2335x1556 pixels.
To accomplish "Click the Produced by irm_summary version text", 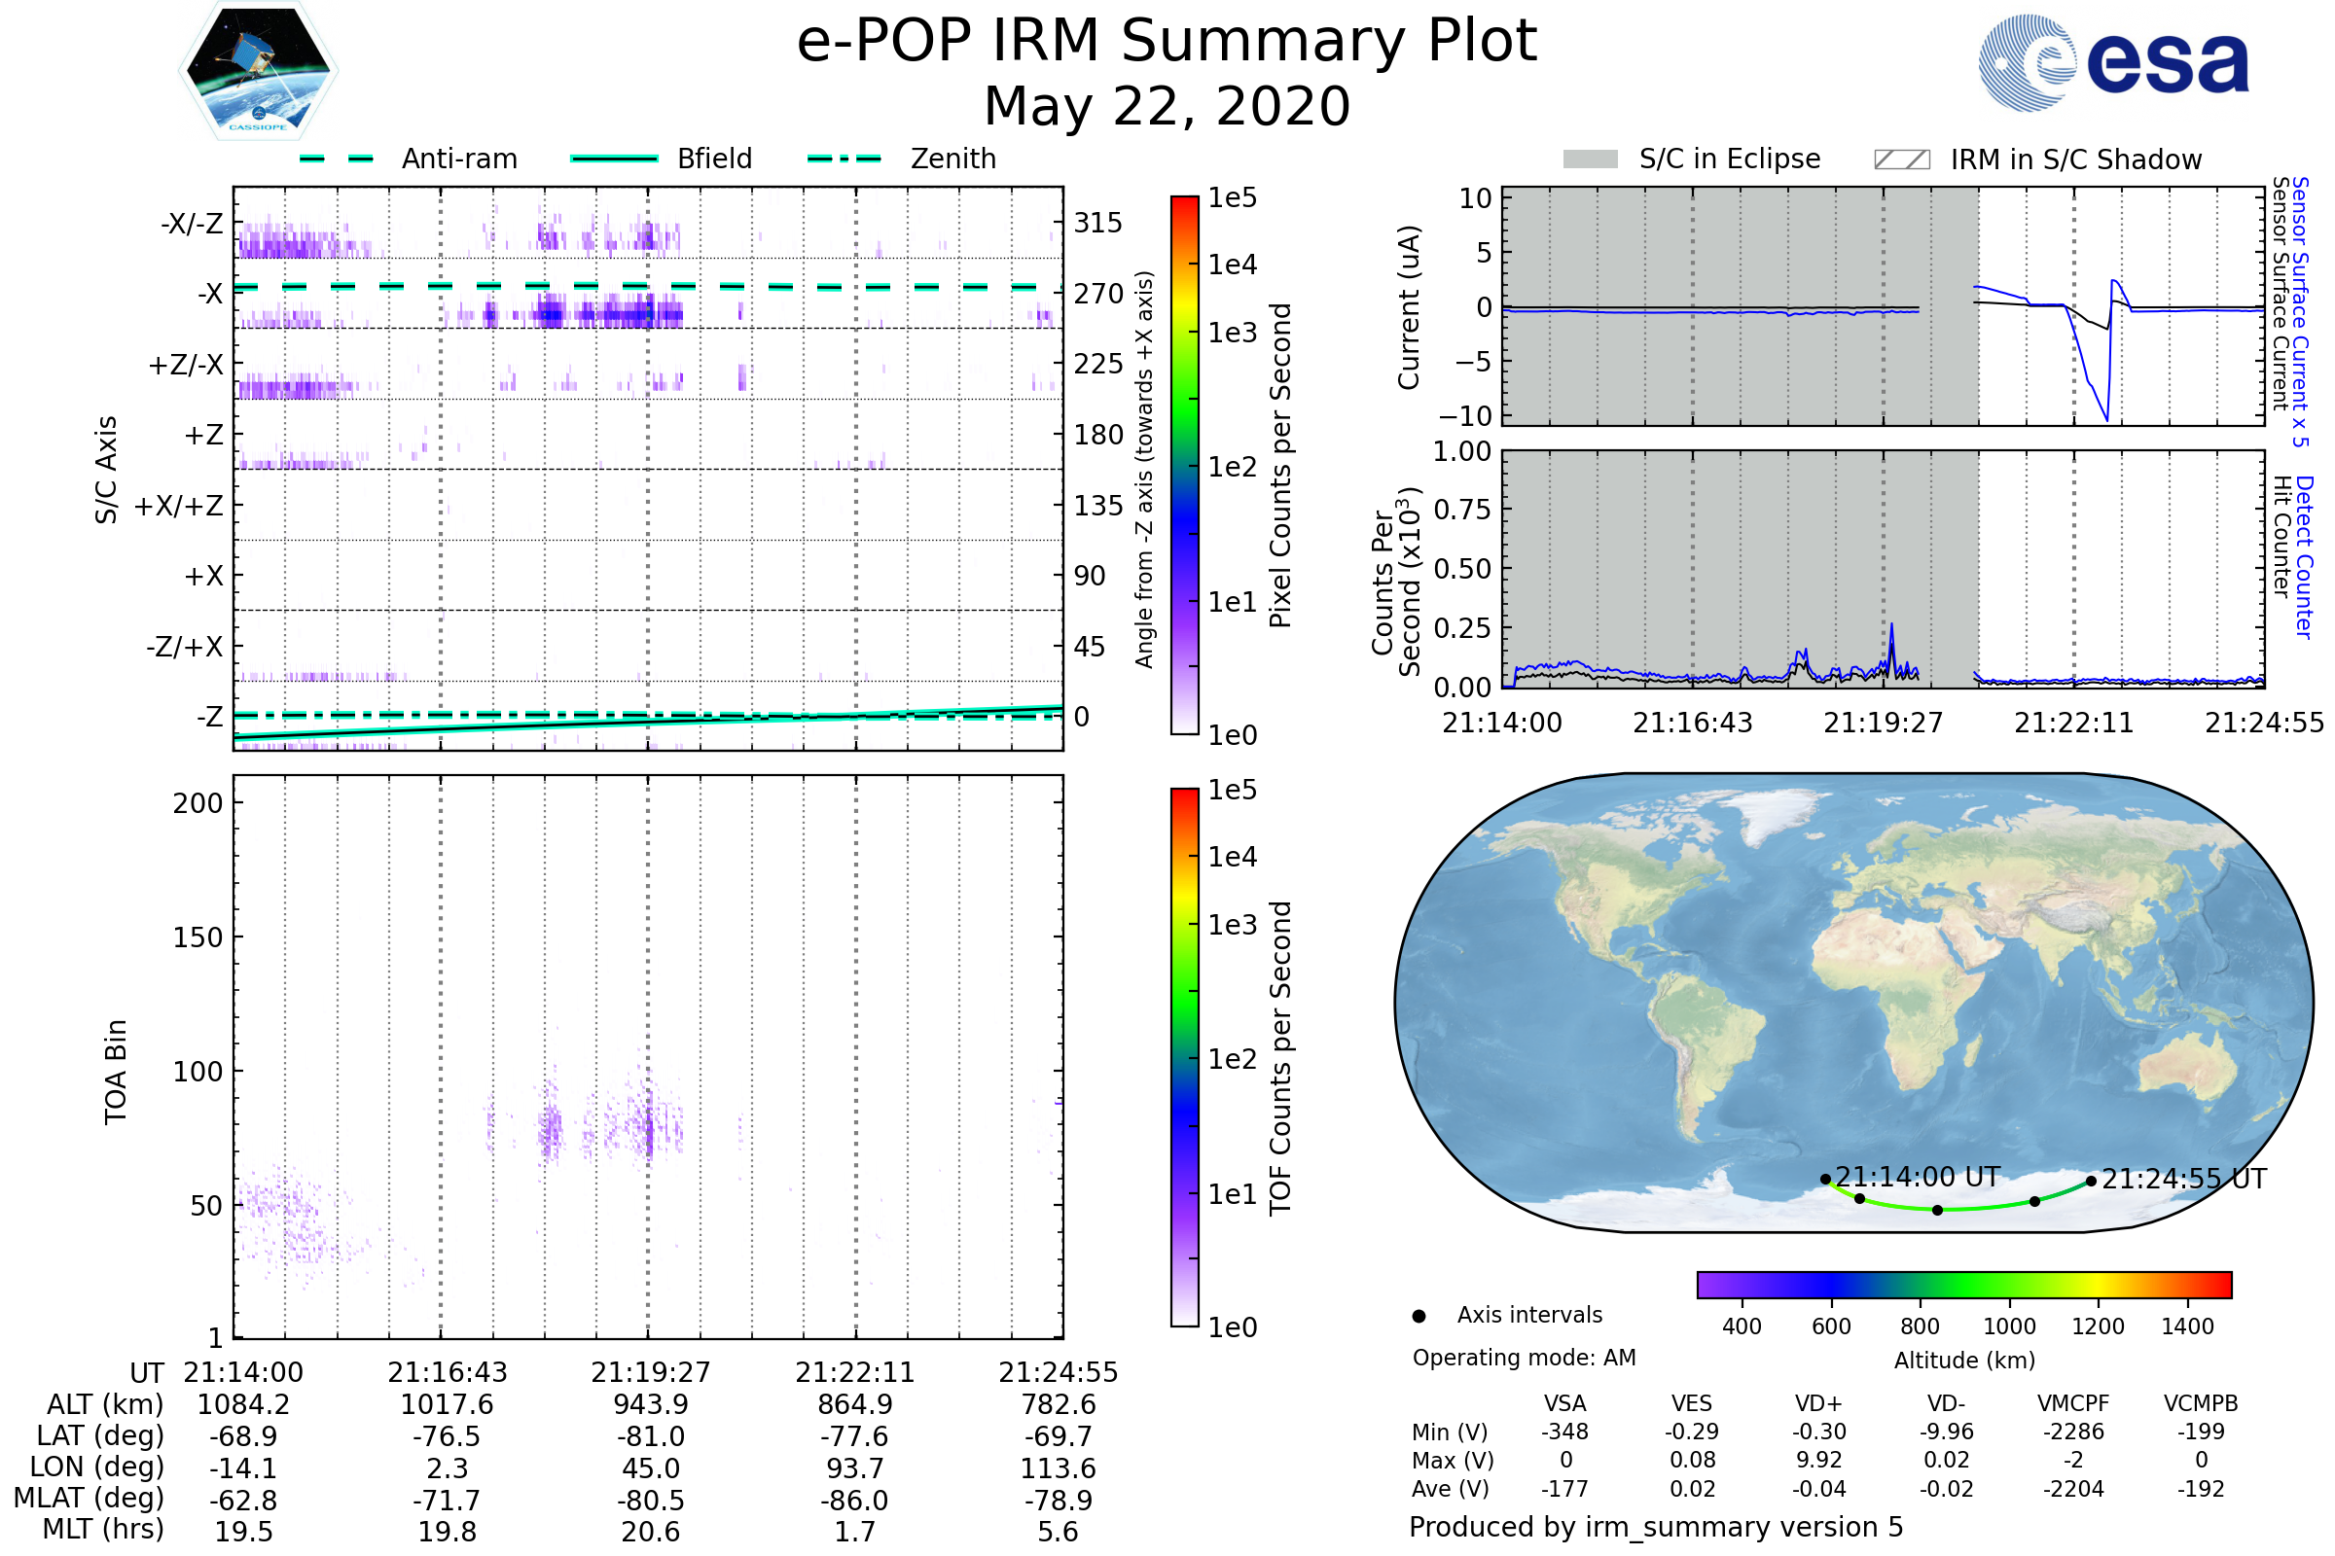I will click(x=1655, y=1527).
